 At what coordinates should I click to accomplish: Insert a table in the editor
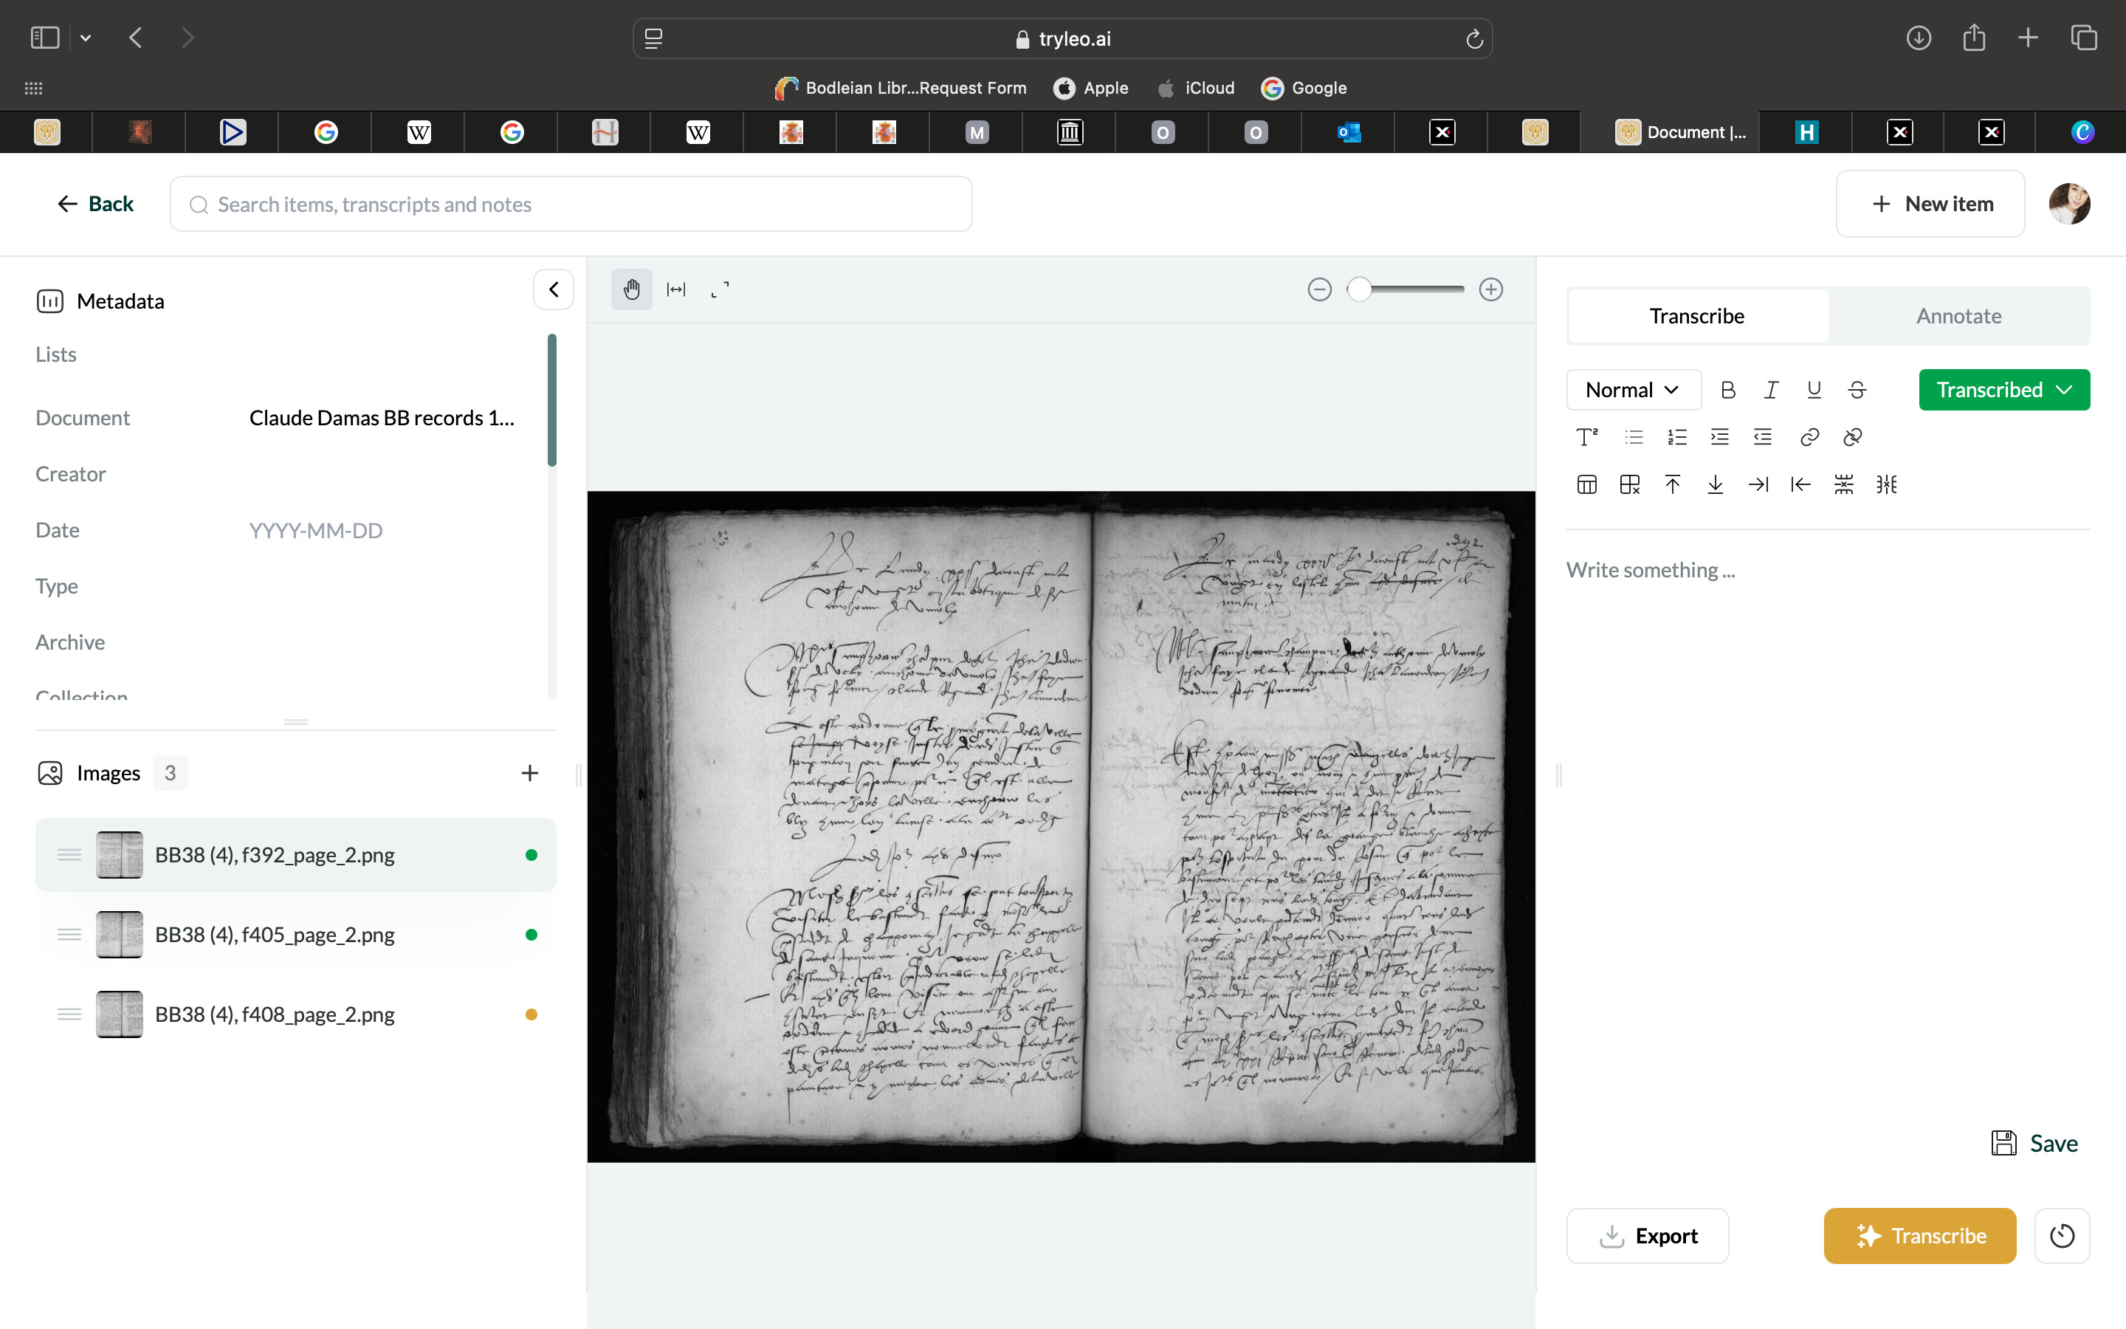pos(1586,484)
